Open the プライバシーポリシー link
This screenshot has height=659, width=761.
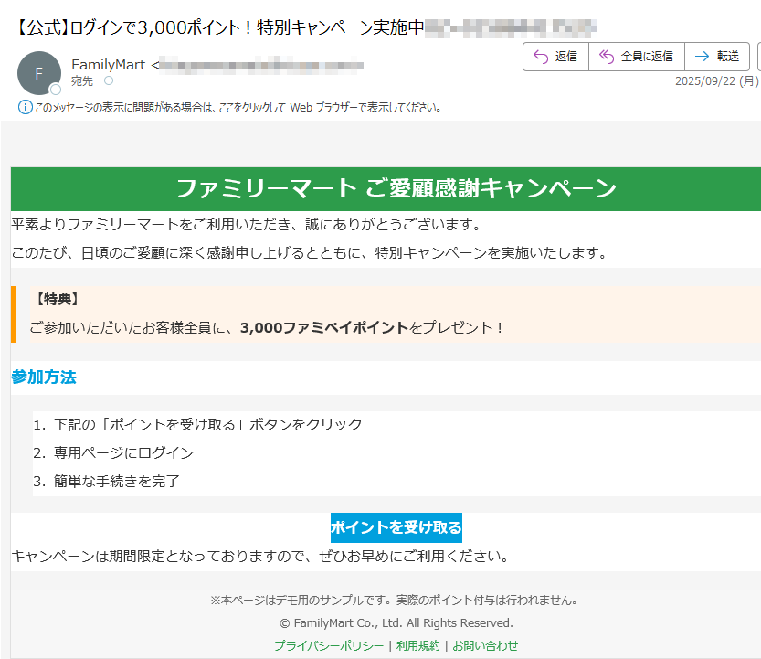pos(329,645)
